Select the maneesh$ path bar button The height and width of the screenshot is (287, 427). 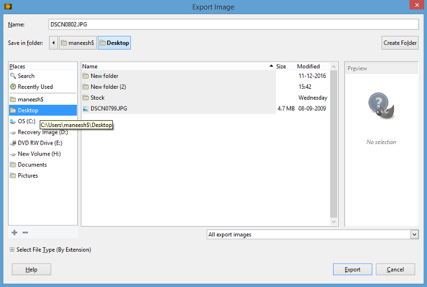coord(78,43)
